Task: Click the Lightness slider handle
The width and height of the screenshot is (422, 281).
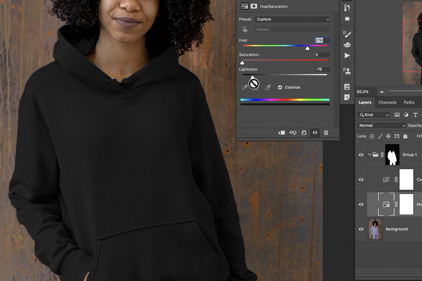Action: point(252,77)
